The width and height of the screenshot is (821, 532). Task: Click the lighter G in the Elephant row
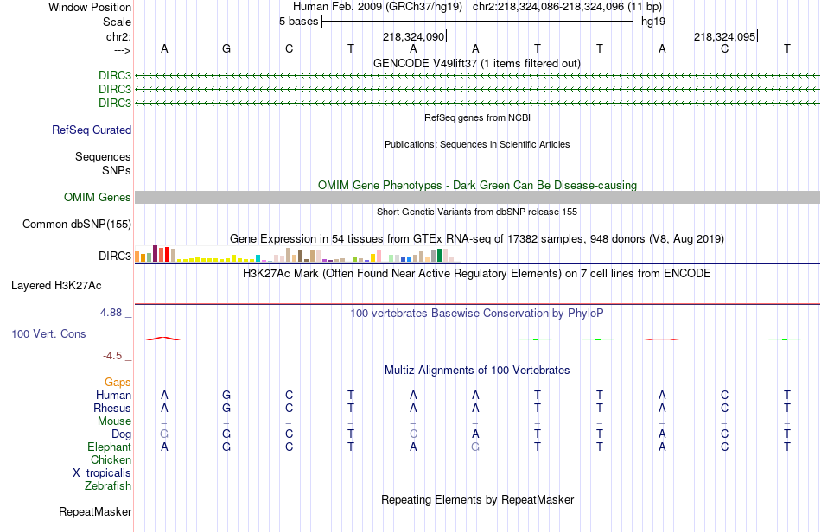pos(475,446)
